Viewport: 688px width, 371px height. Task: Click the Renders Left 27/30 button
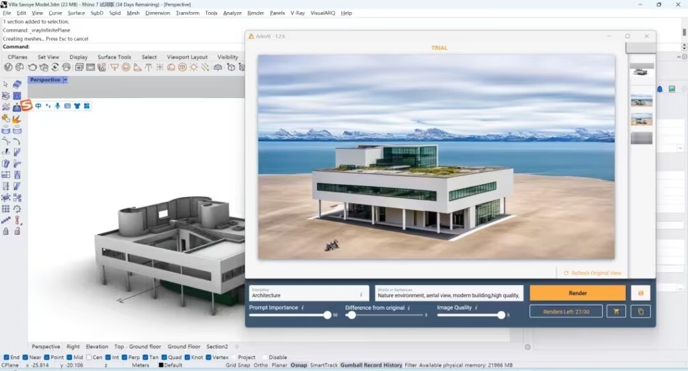[x=566, y=311]
